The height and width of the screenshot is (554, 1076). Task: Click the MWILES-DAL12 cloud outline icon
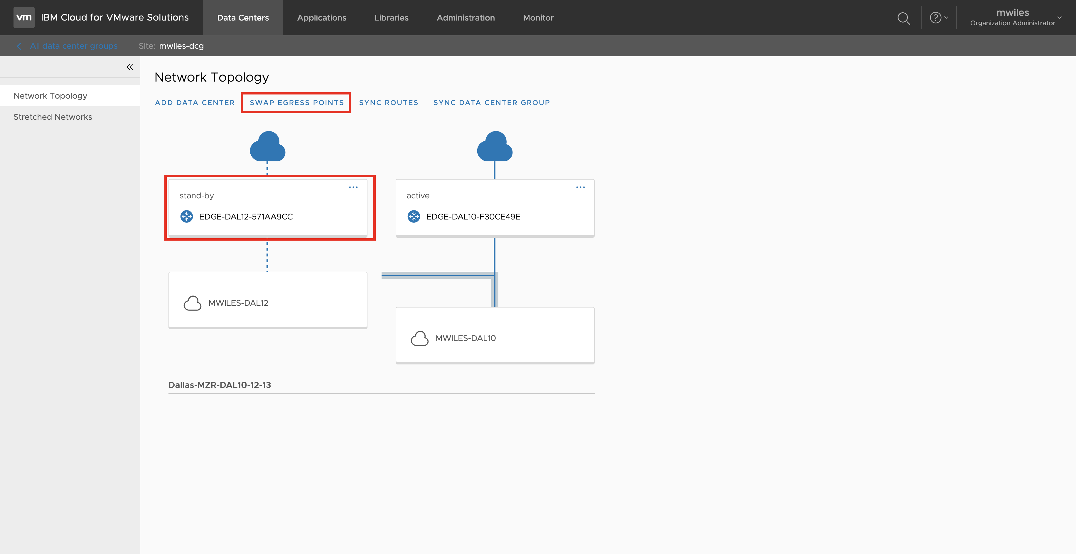[x=192, y=303]
